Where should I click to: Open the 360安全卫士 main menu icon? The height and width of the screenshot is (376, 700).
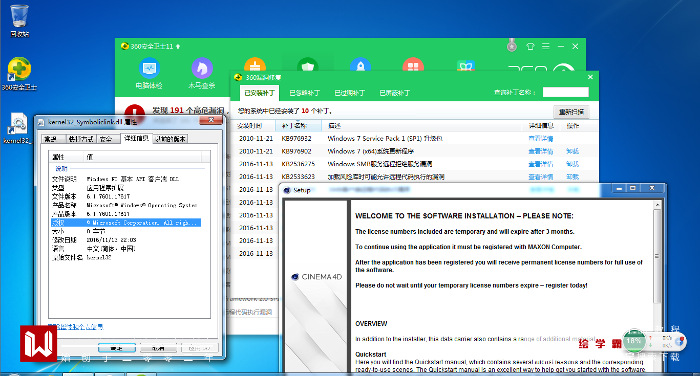pyautogui.click(x=546, y=46)
